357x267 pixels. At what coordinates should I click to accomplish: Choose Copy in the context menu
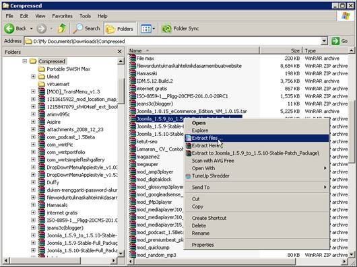coord(257,206)
